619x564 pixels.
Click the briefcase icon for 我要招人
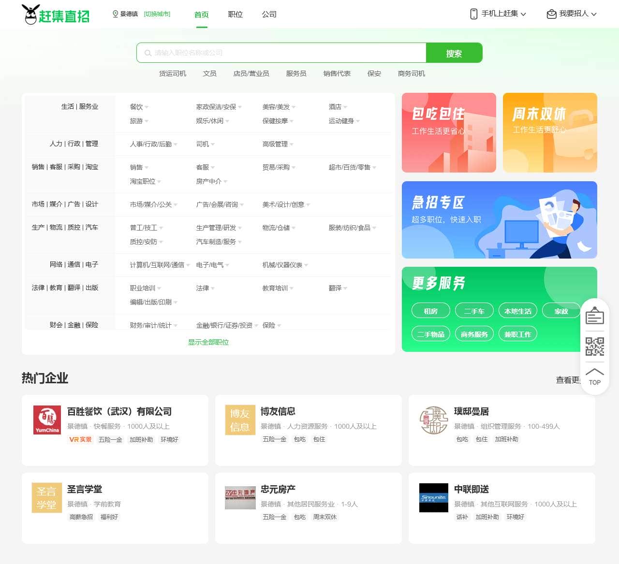[551, 14]
